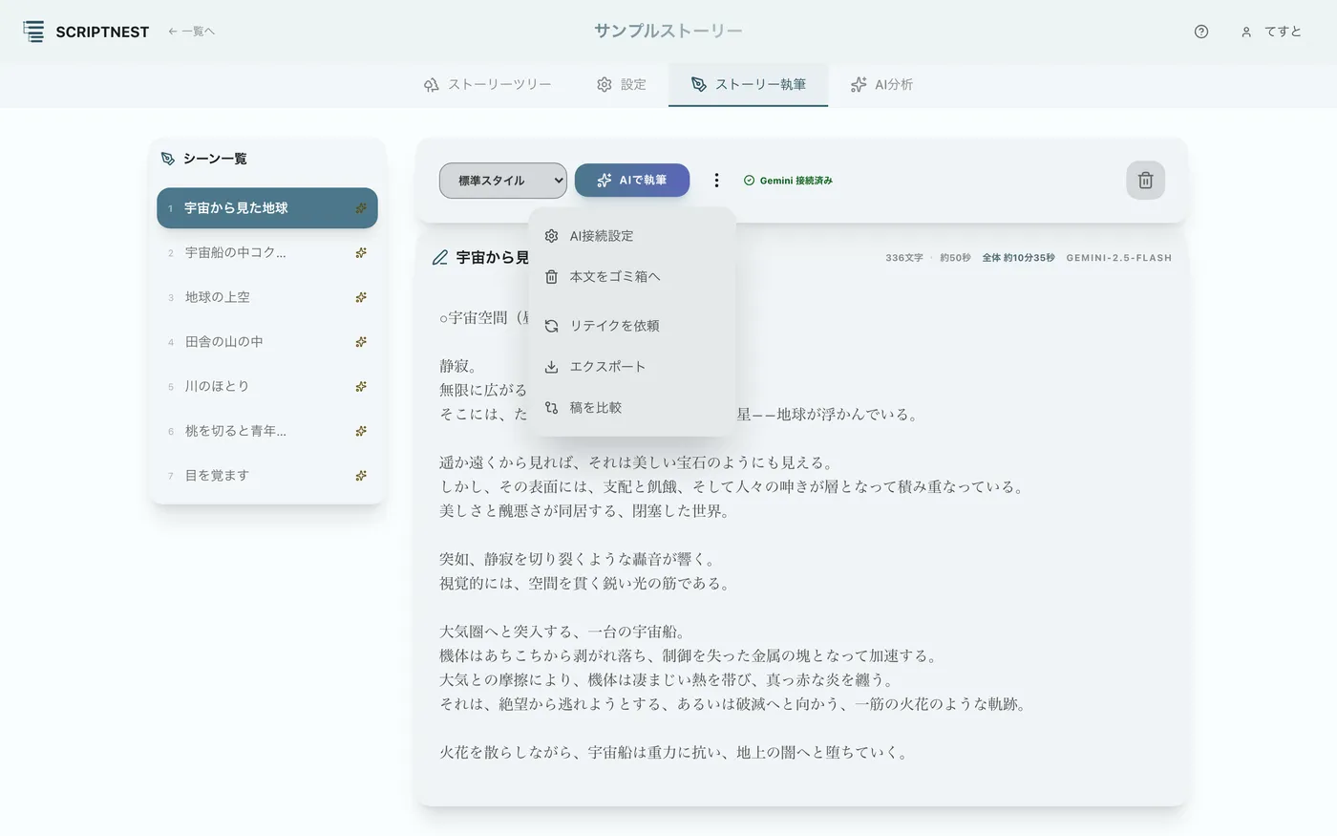Screen dimensions: 1337x836
Task: Click sparkle icon on 宇宙から見た地球 row
Action: point(361,208)
